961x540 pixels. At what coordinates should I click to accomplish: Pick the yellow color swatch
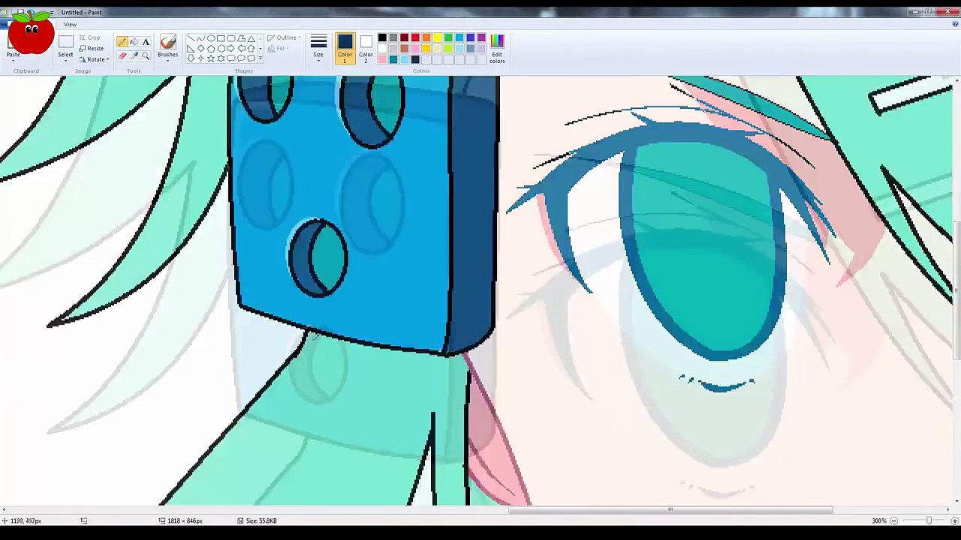438,37
